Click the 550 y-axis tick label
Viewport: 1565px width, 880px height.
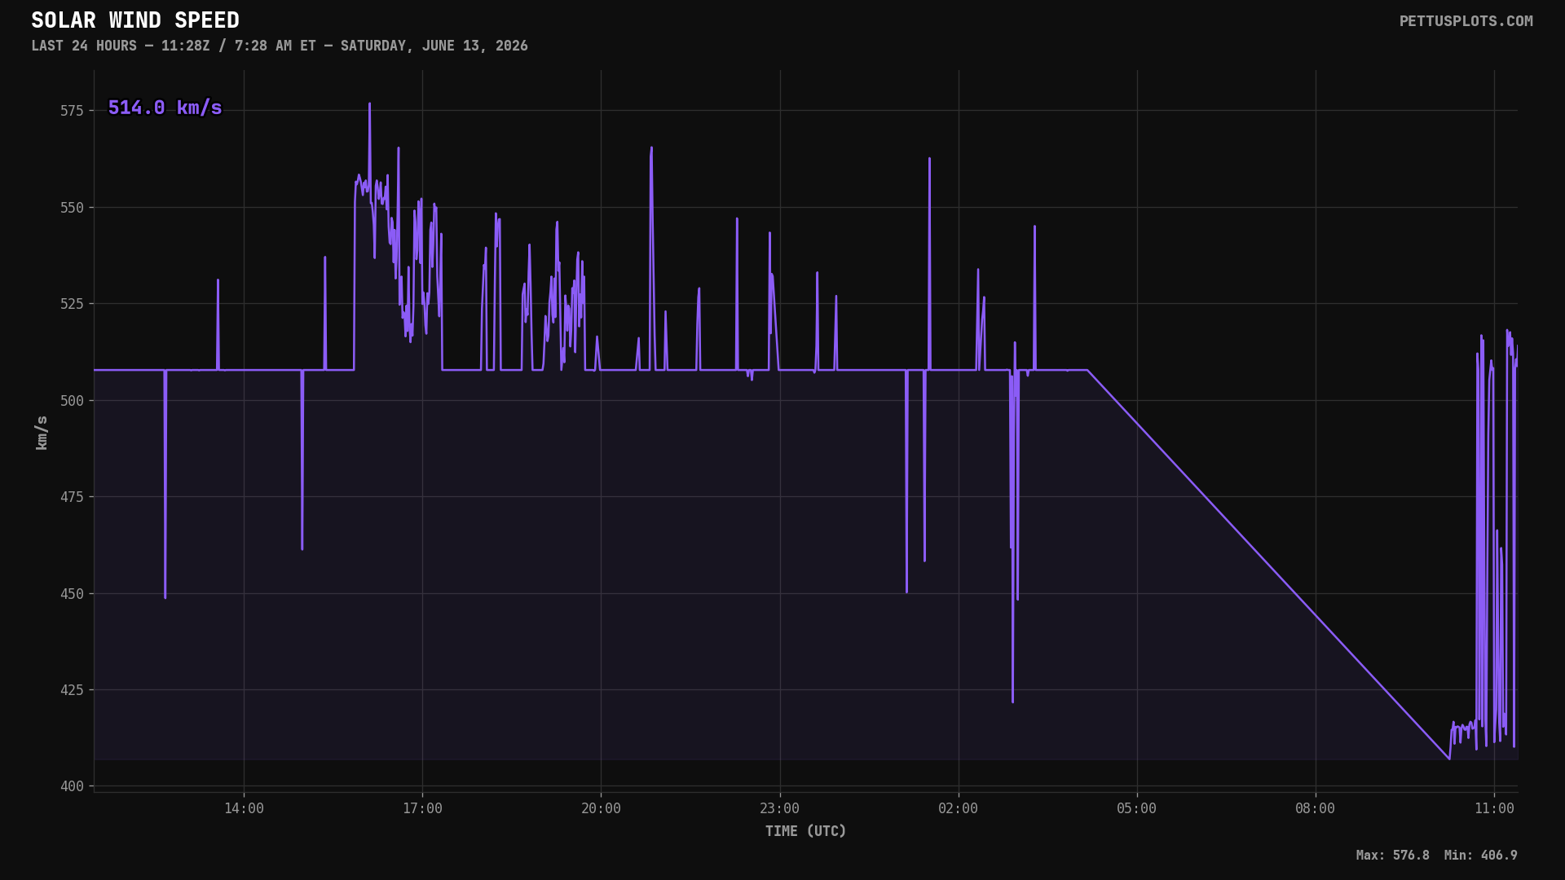72,208
